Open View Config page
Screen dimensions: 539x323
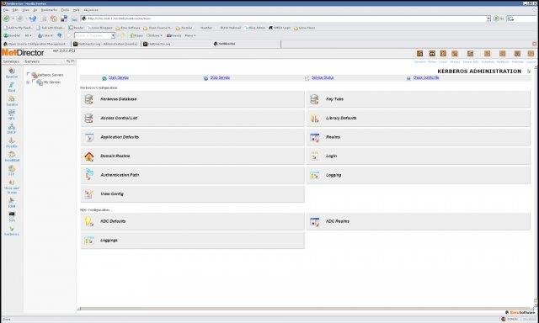tap(193, 194)
